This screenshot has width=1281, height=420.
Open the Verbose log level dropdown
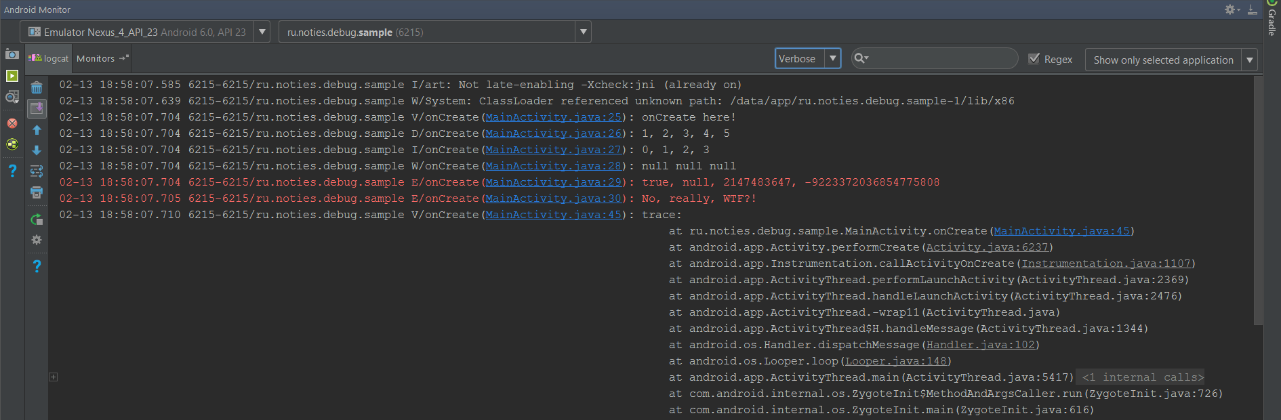(808, 59)
